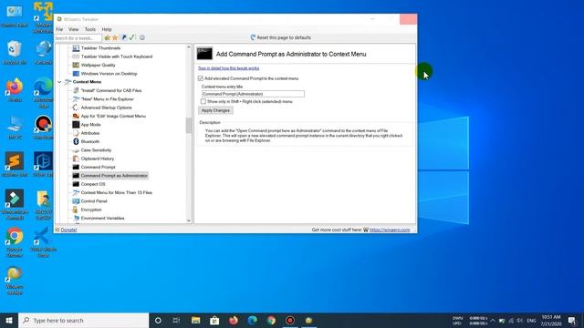Select Windows Version on Desktop tweak
This screenshot has height=328, width=584.
pyautogui.click(x=109, y=74)
